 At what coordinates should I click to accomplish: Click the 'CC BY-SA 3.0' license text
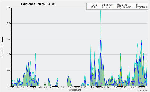click(142, 90)
